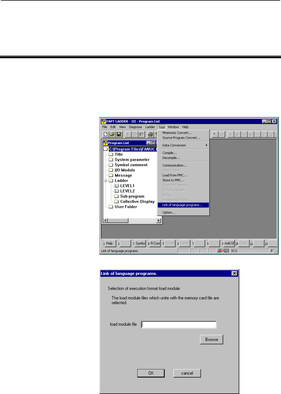The width and height of the screenshot is (281, 394).
Task: Click the Program List window icon
Action: 105,143
